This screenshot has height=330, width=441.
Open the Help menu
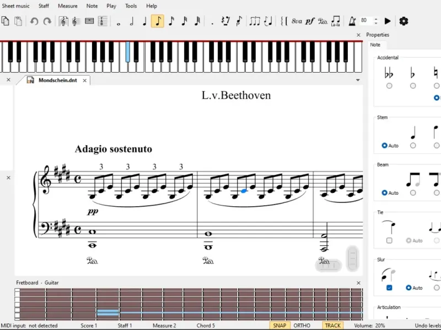click(x=152, y=6)
